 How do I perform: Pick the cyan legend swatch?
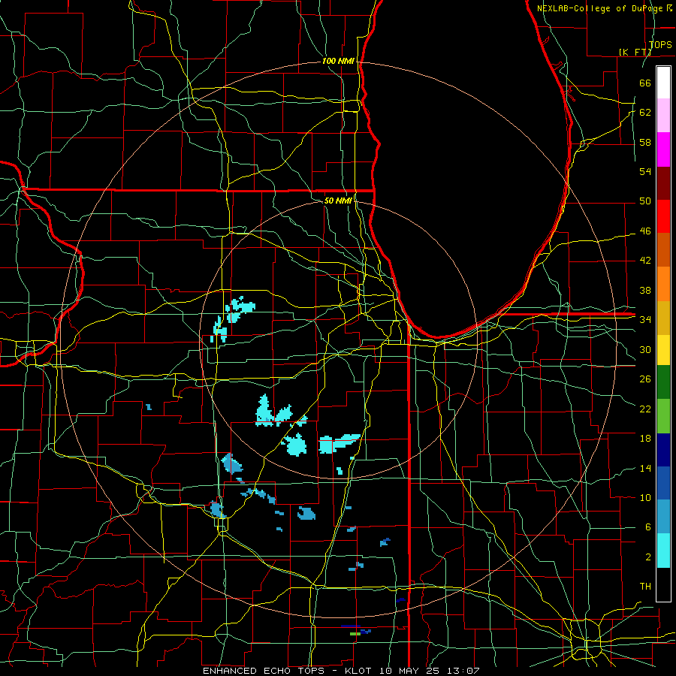(663, 551)
